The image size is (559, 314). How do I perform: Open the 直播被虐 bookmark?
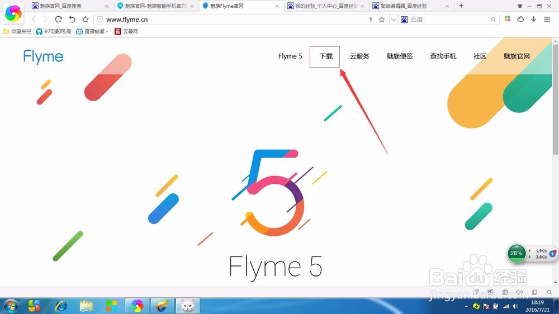pos(92,31)
